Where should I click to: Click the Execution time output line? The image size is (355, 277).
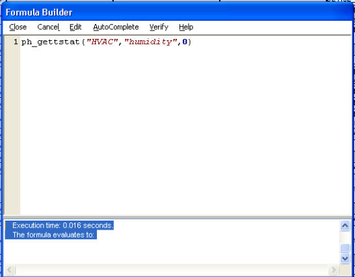pos(62,226)
